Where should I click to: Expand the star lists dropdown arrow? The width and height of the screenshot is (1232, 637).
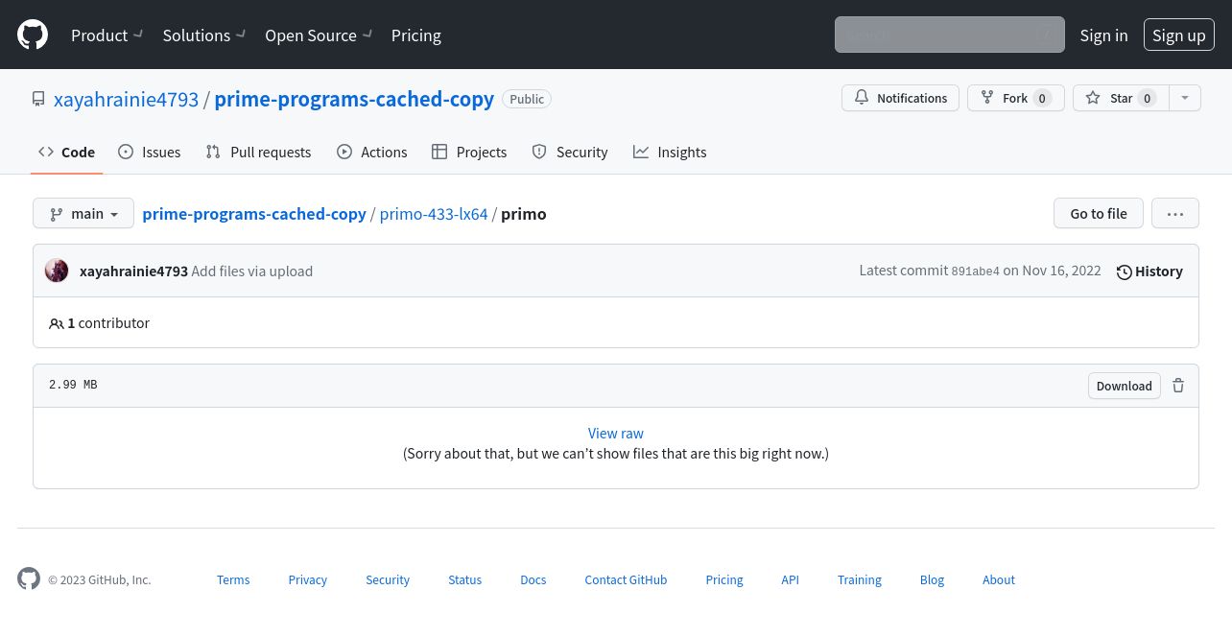coord(1185,98)
